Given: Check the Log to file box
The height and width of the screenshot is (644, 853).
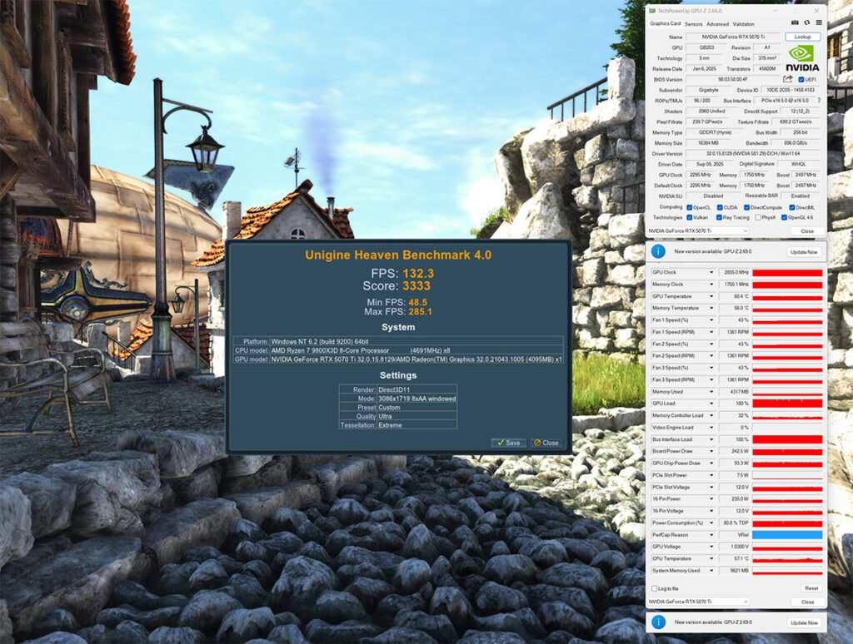Looking at the screenshot, I should (x=654, y=588).
